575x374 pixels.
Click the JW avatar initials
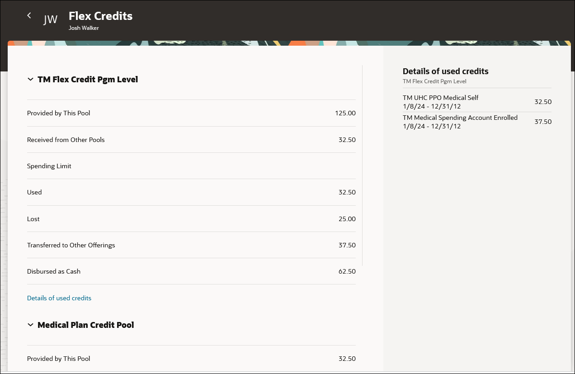click(x=50, y=19)
